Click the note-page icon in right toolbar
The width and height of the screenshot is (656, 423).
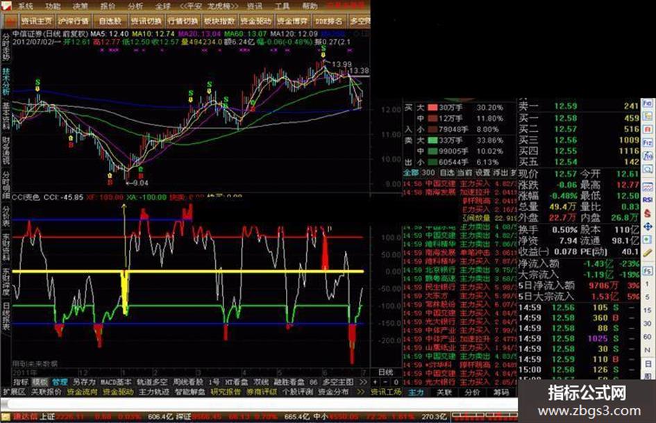point(648,116)
